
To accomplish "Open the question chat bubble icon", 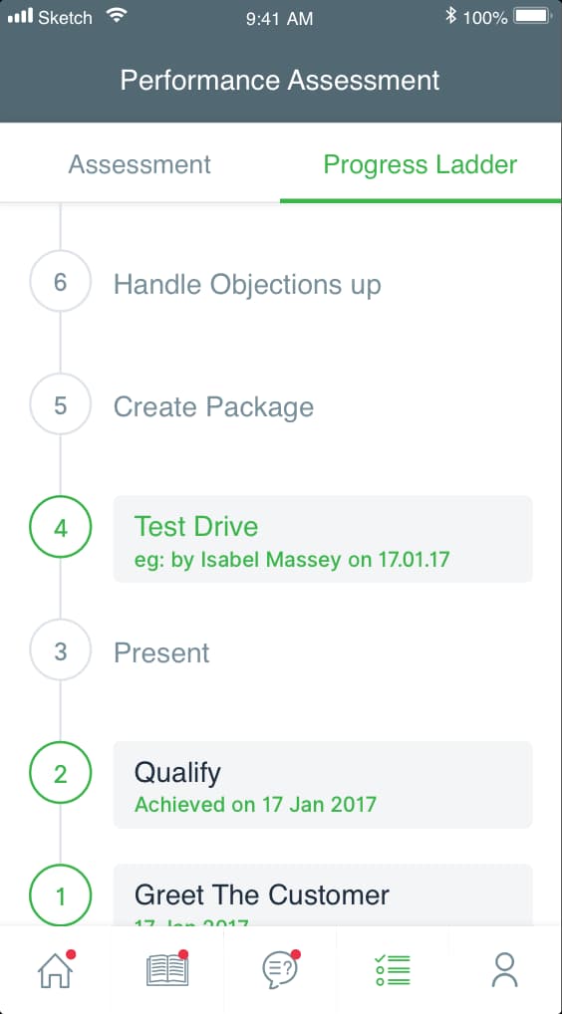I will [281, 970].
